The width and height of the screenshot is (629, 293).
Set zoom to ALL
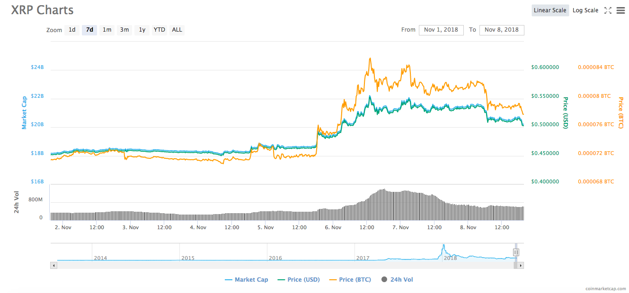tap(177, 30)
